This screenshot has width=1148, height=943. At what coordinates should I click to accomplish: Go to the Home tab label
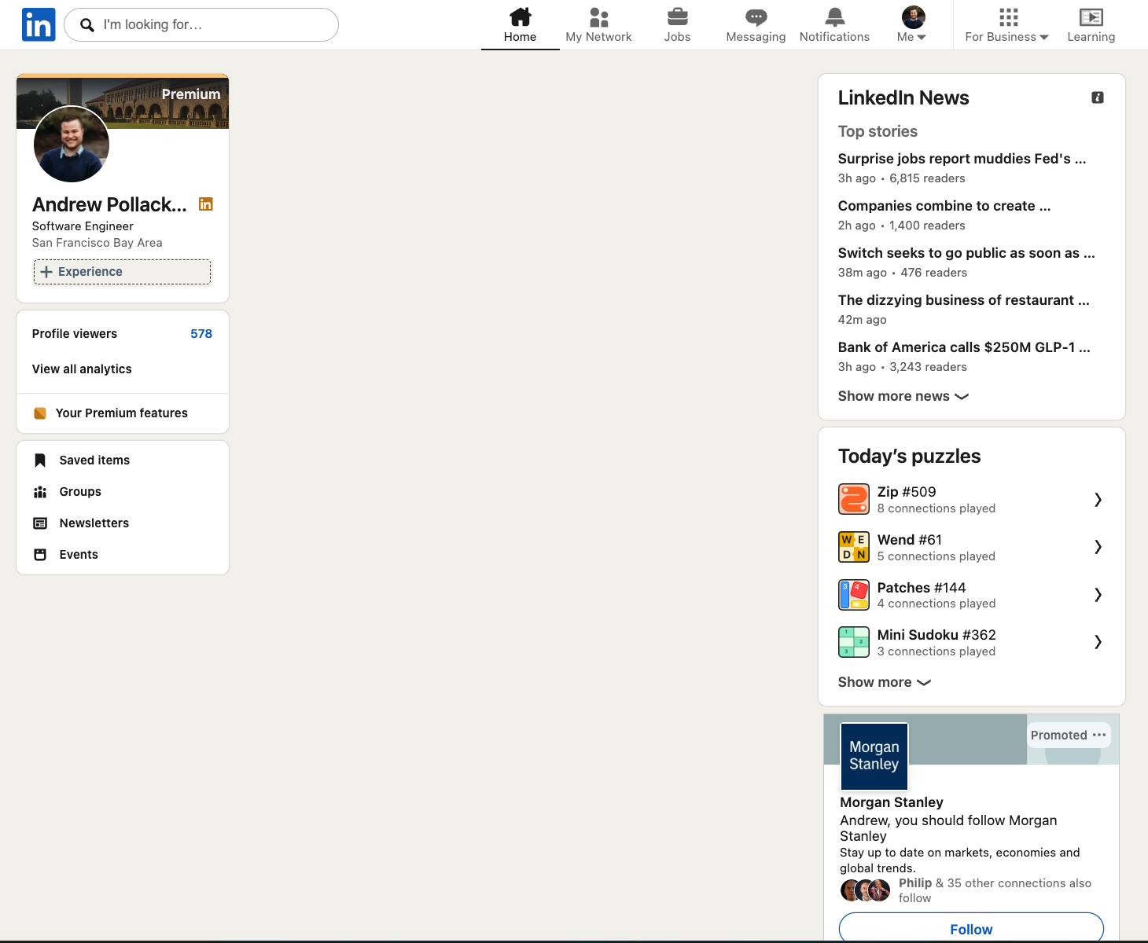521,37
